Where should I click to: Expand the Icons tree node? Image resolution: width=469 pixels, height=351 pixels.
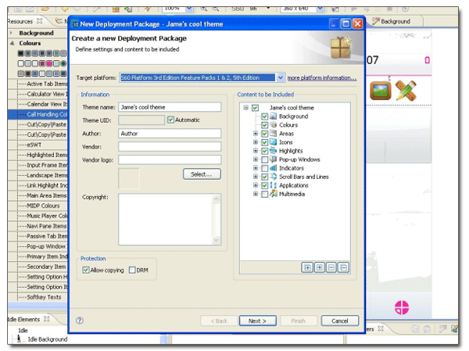pos(256,142)
